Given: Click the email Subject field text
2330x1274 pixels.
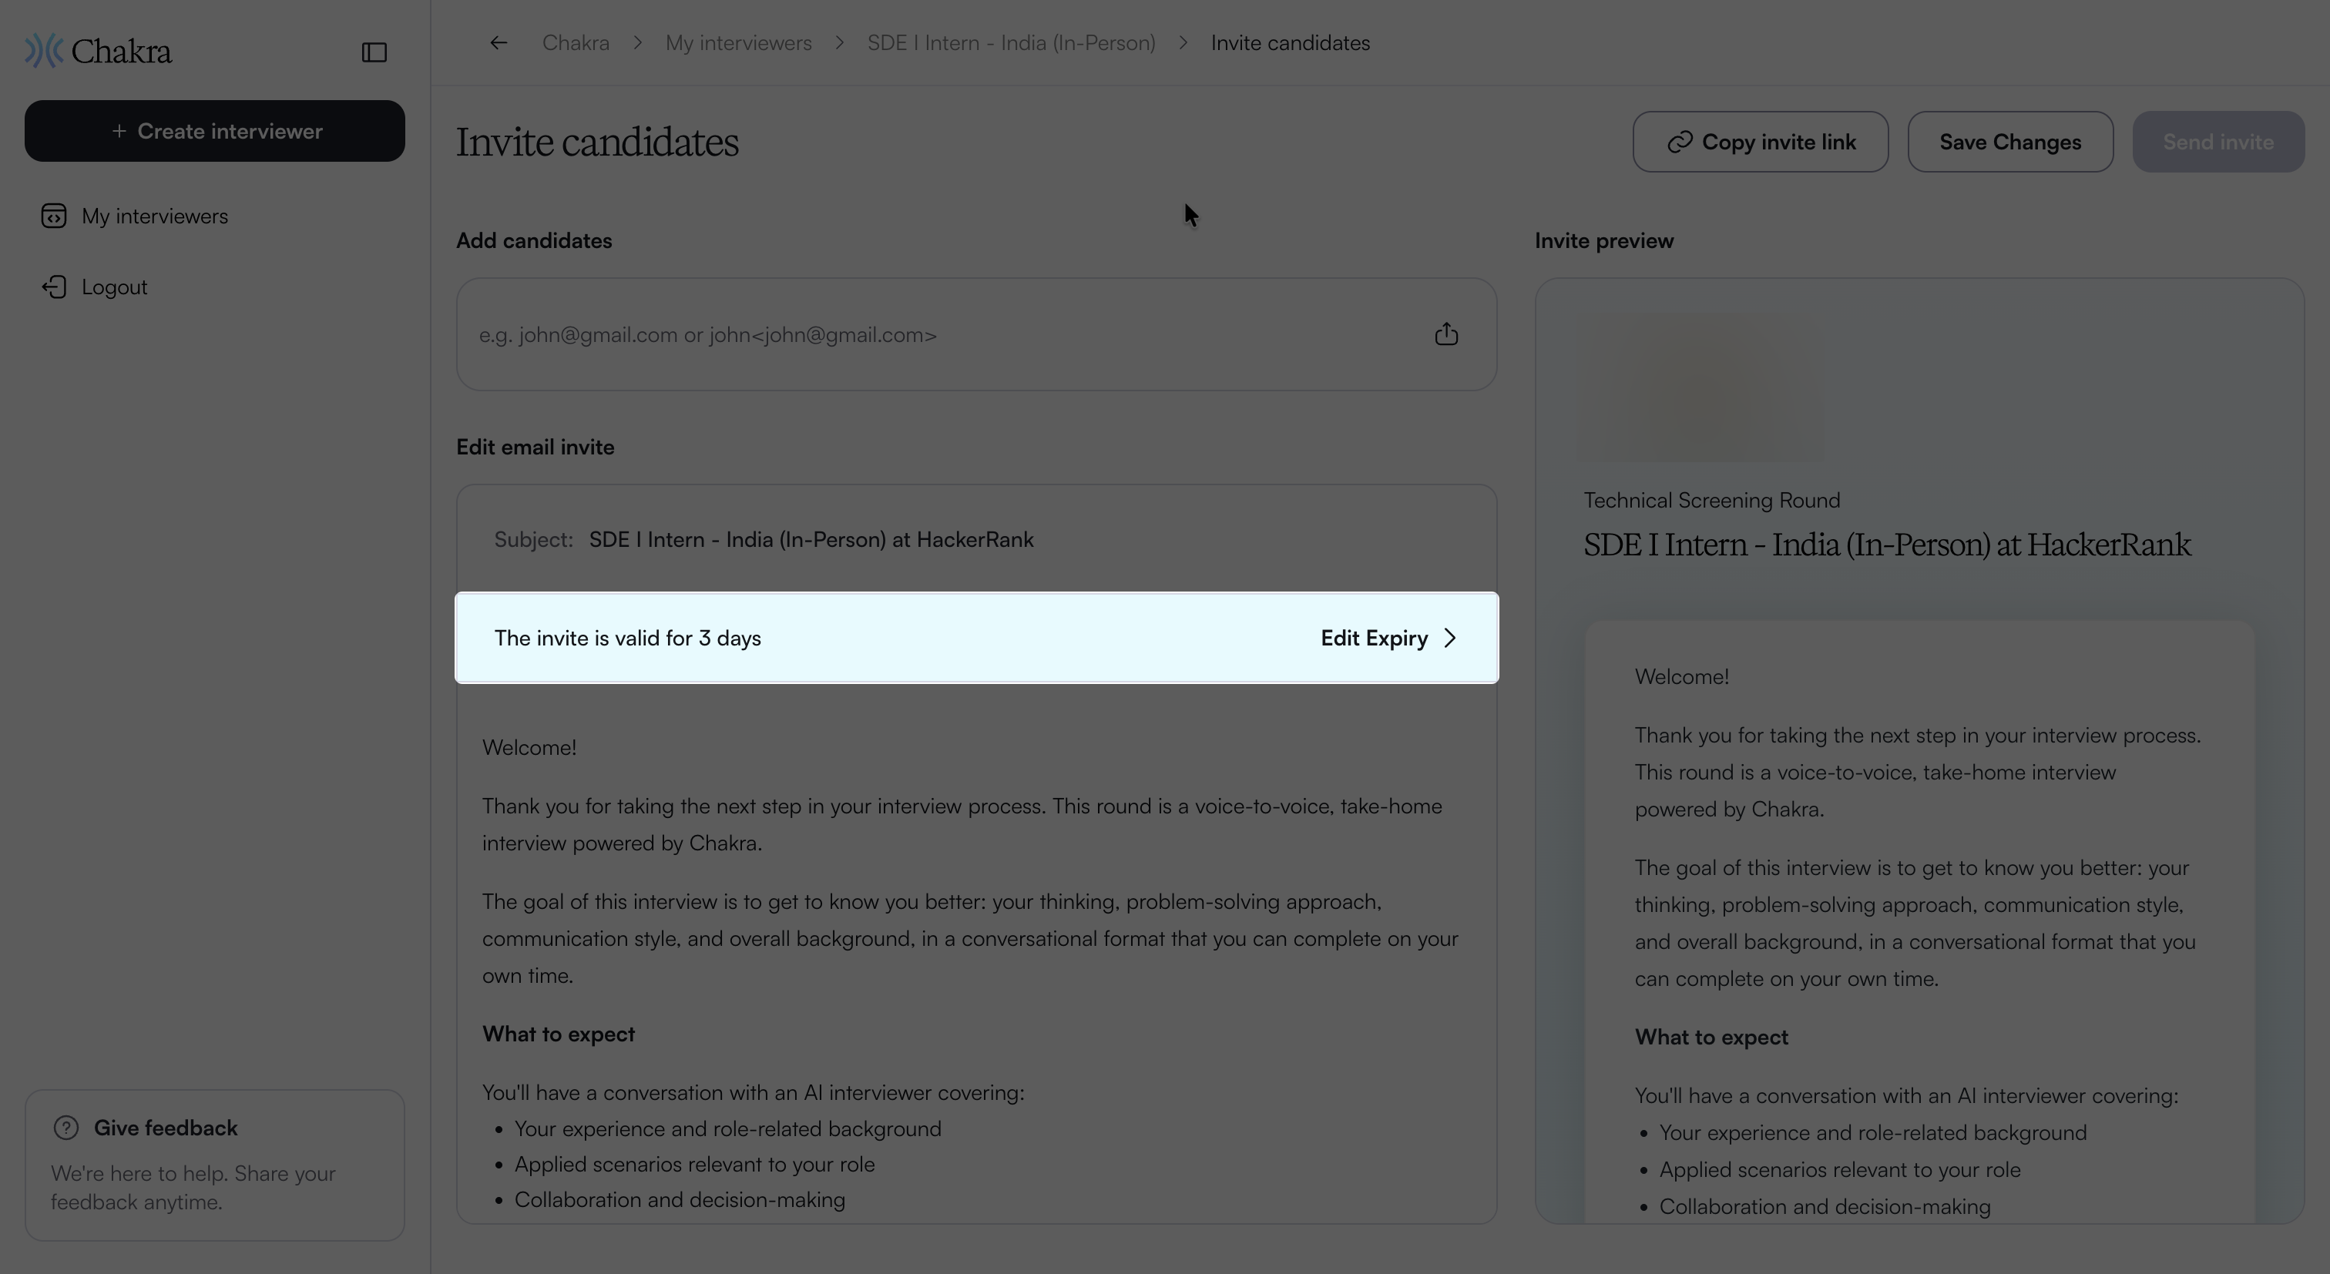Looking at the screenshot, I should pos(811,540).
